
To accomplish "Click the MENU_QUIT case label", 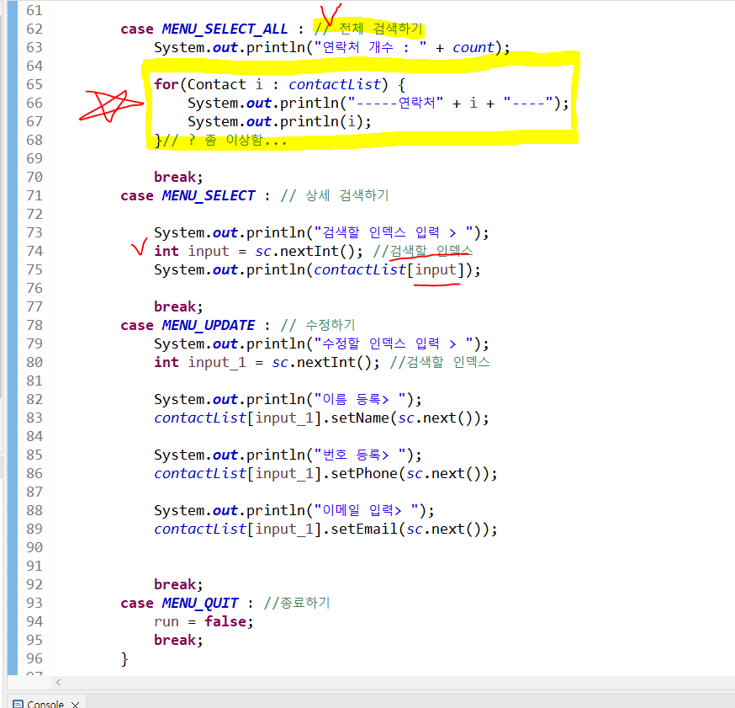I will pos(200,603).
